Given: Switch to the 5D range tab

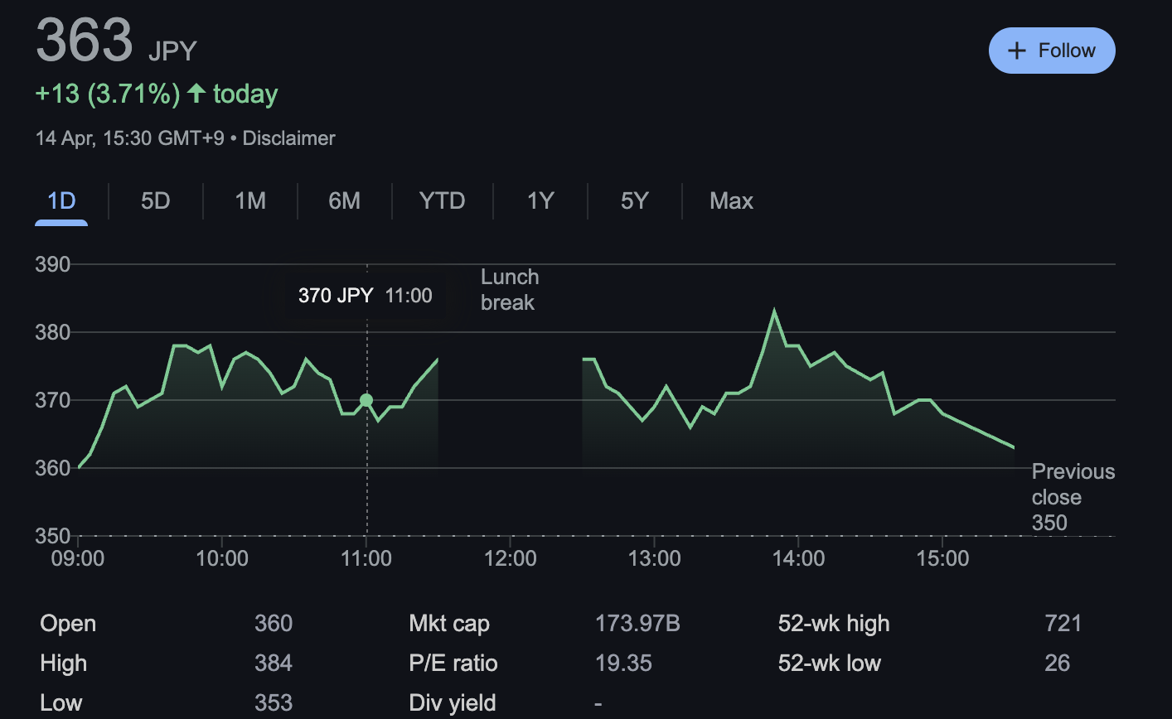Looking at the screenshot, I should pyautogui.click(x=155, y=201).
